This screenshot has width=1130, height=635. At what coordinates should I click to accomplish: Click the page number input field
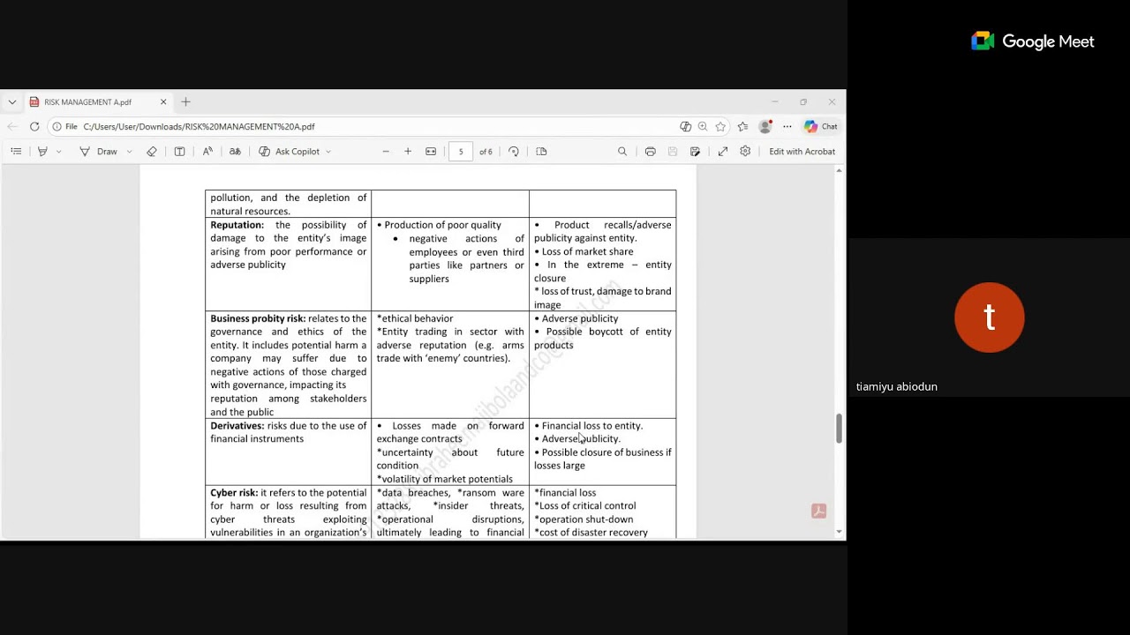click(x=461, y=152)
